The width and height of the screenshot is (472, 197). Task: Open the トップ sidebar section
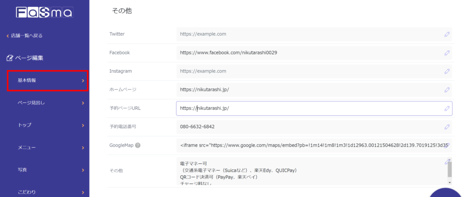point(47,125)
